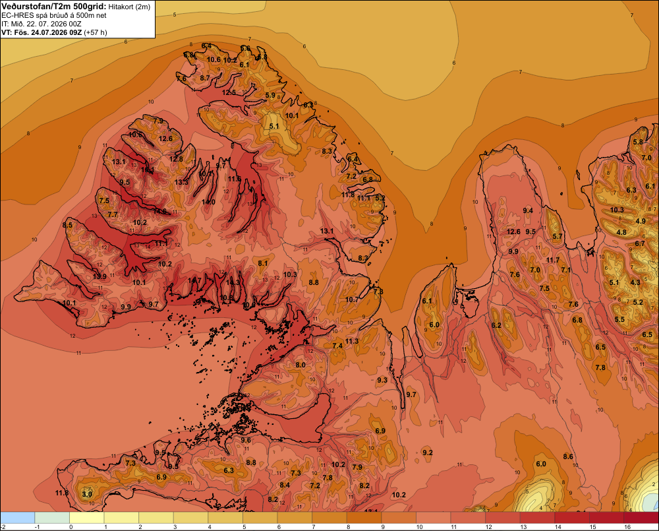The height and width of the screenshot is (531, 659).
Task: Select the 7.1 temperature reading
Action: [x=565, y=270]
